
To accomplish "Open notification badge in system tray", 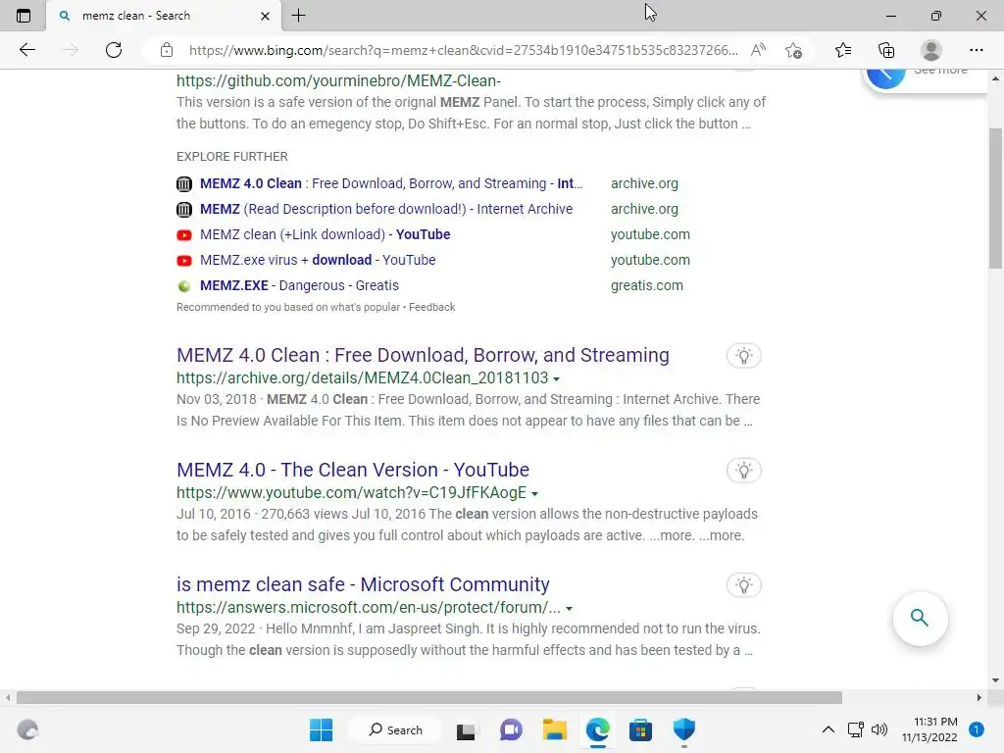I will (977, 729).
